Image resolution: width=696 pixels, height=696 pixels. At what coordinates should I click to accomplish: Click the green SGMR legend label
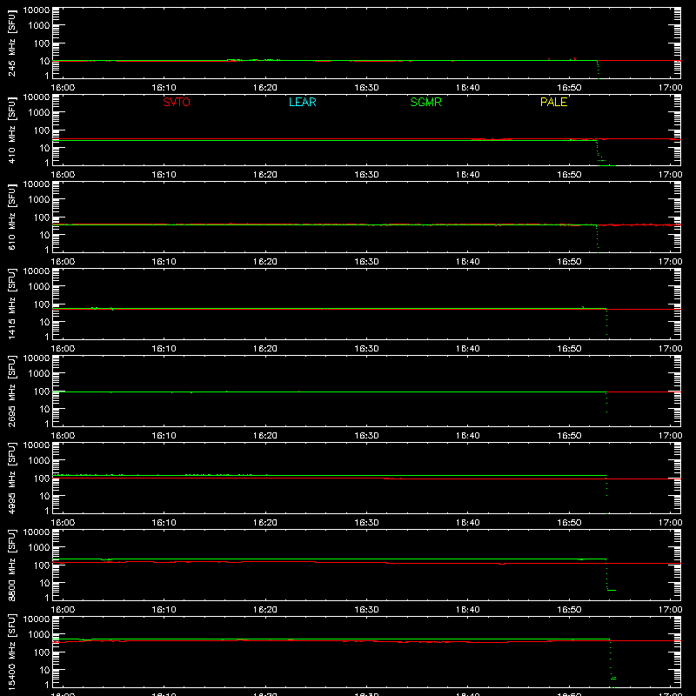(x=425, y=102)
